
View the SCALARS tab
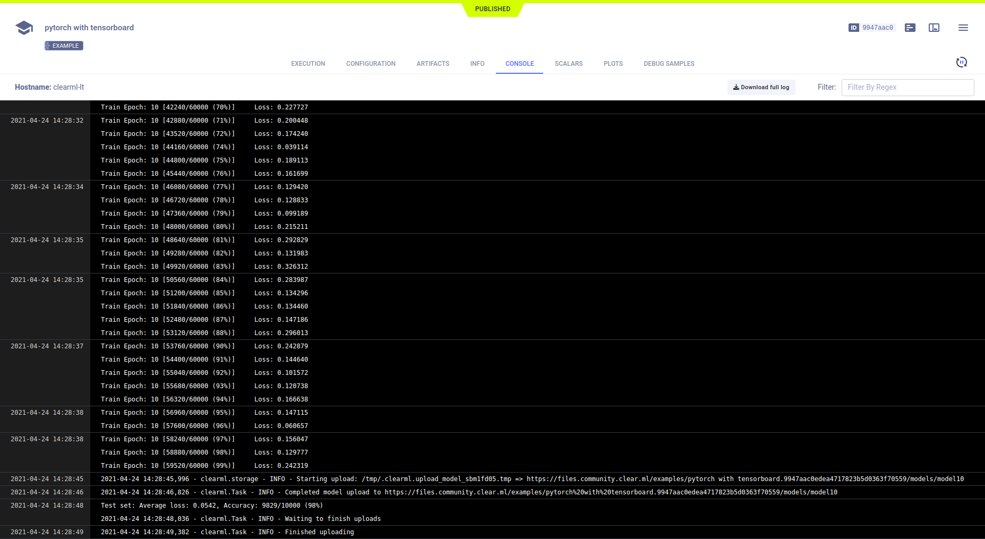(x=569, y=64)
